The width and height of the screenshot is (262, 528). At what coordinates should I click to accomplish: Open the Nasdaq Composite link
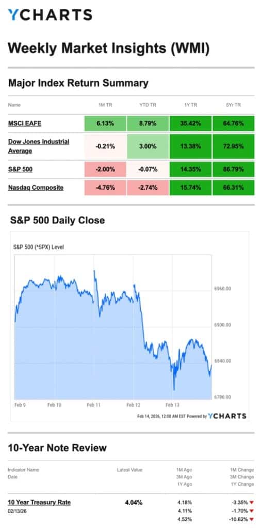coord(36,188)
